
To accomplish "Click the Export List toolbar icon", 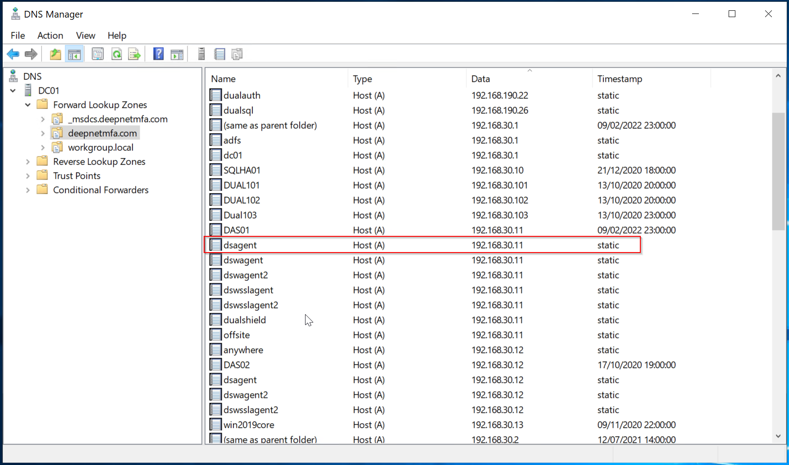I will 134,54.
